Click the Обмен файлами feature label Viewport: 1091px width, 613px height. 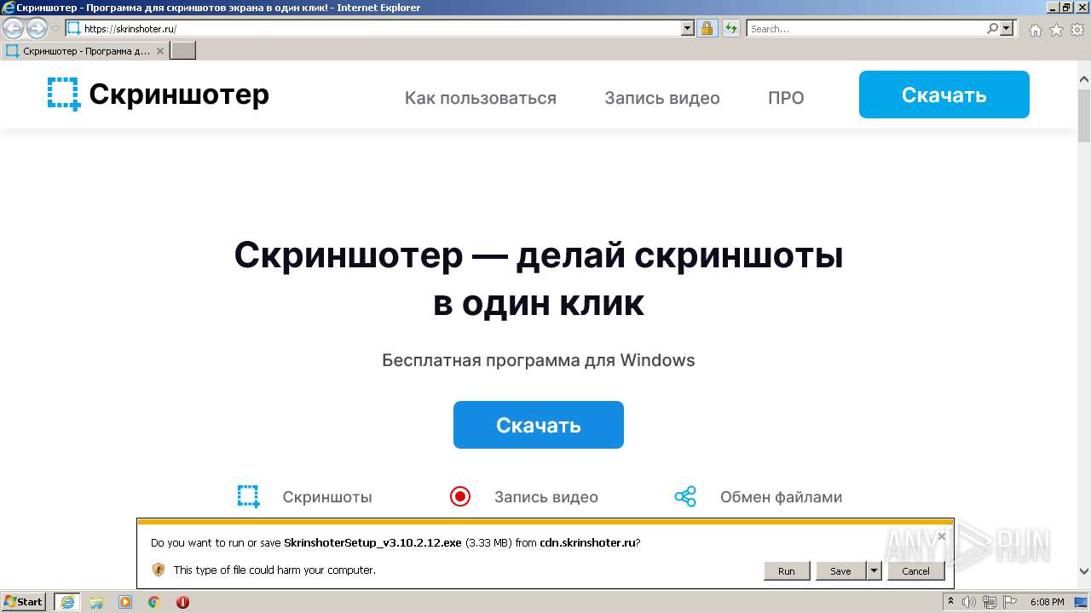pyautogui.click(x=781, y=497)
